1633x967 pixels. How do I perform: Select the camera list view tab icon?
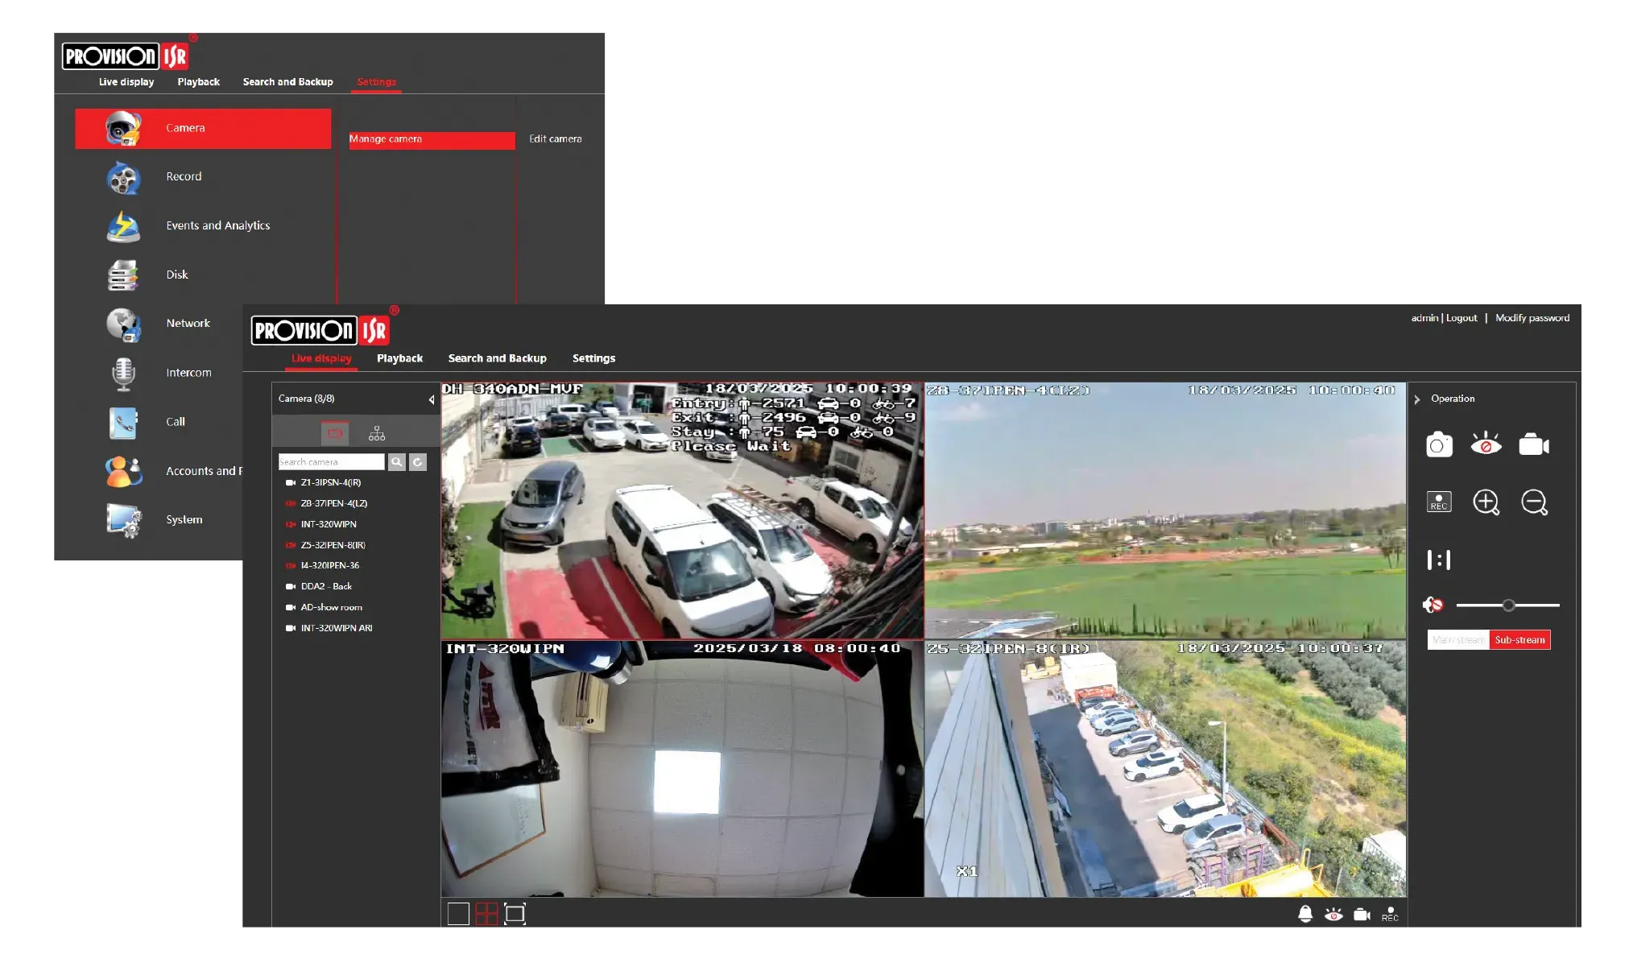click(335, 433)
